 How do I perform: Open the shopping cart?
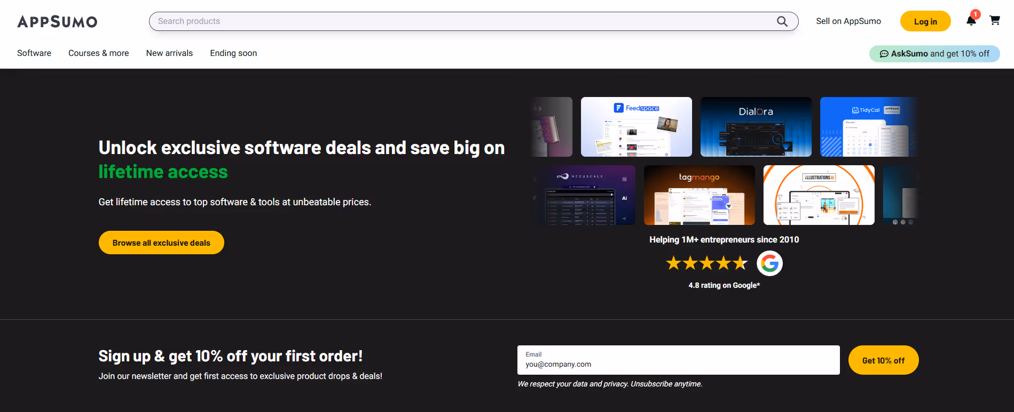tap(994, 20)
